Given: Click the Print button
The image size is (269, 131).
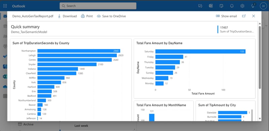Looking at the screenshot, I should [87, 16].
